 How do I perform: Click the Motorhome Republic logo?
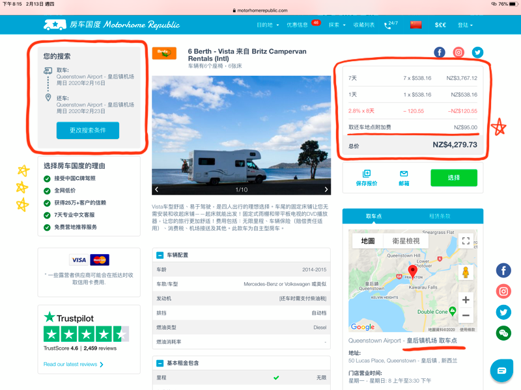tap(98, 25)
